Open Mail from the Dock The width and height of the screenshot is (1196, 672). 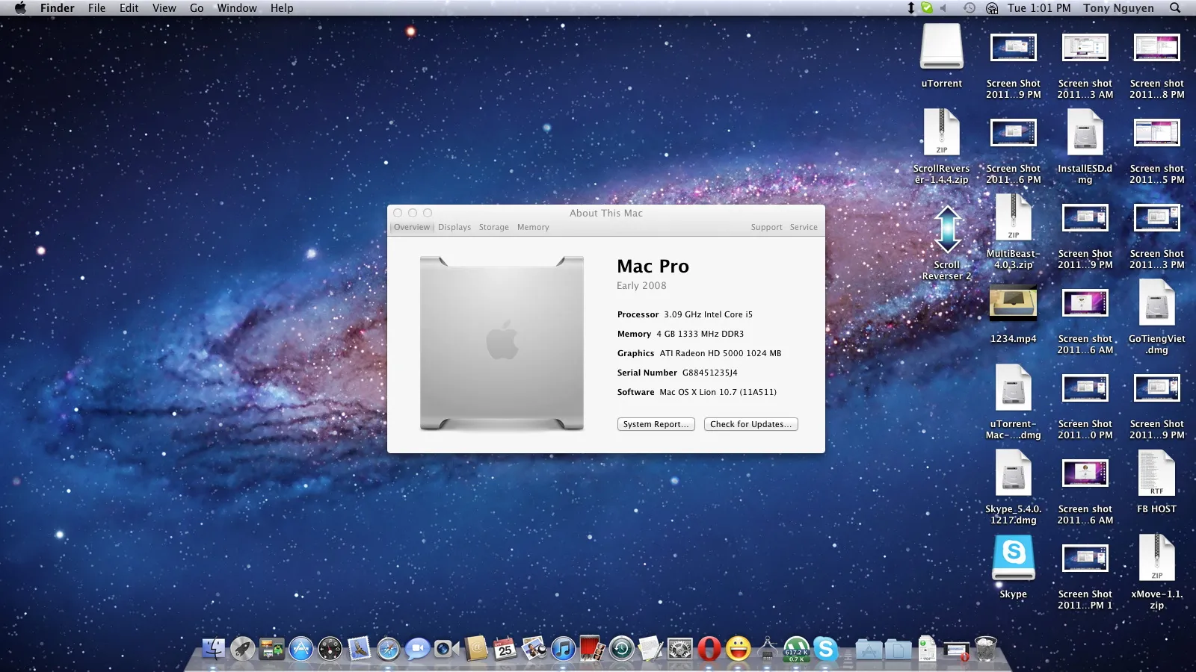coord(358,650)
